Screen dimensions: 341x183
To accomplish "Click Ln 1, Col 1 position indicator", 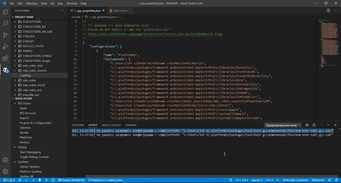I will [x=242, y=180].
